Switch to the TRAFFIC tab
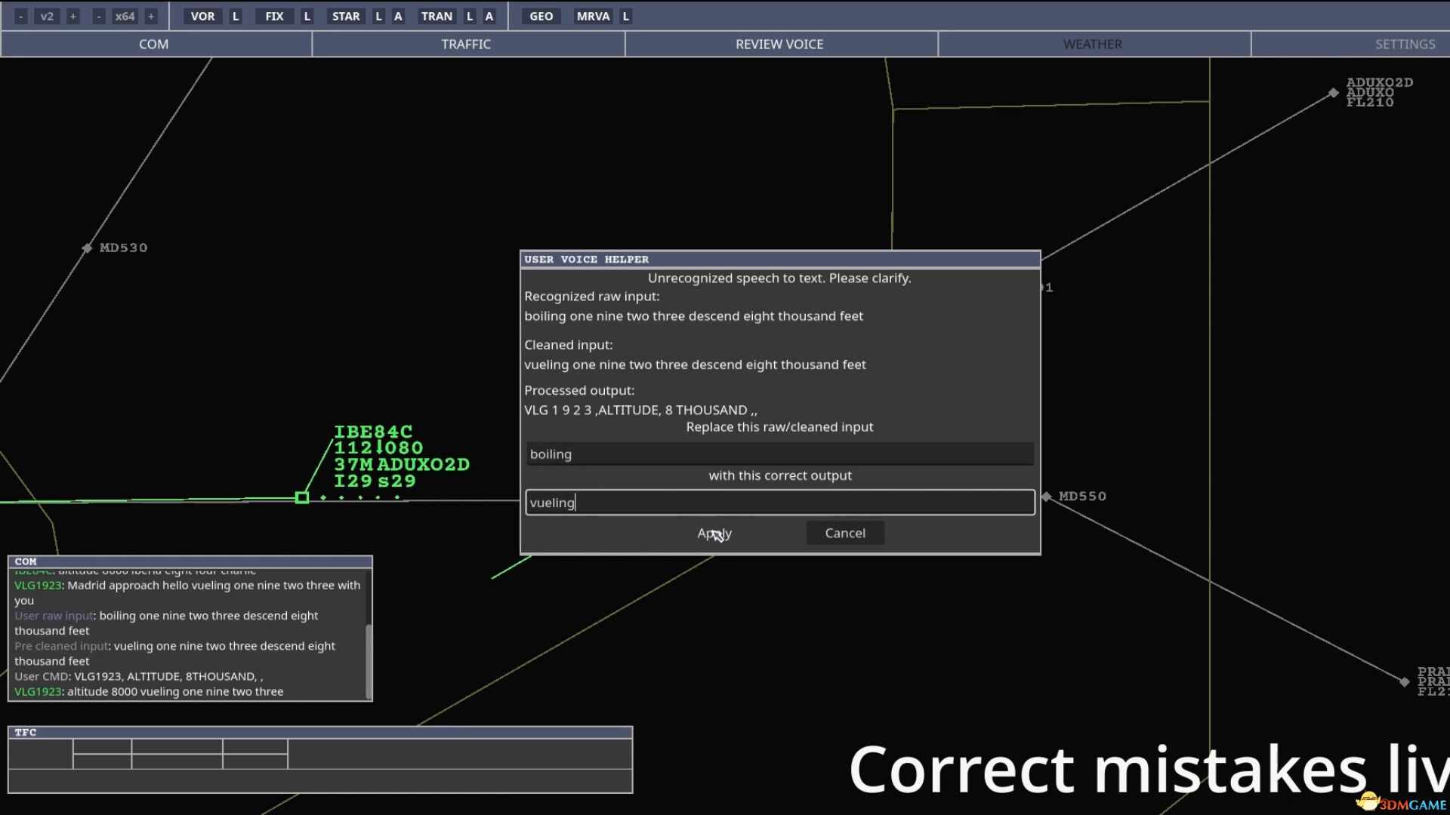1450x815 pixels. (x=466, y=44)
